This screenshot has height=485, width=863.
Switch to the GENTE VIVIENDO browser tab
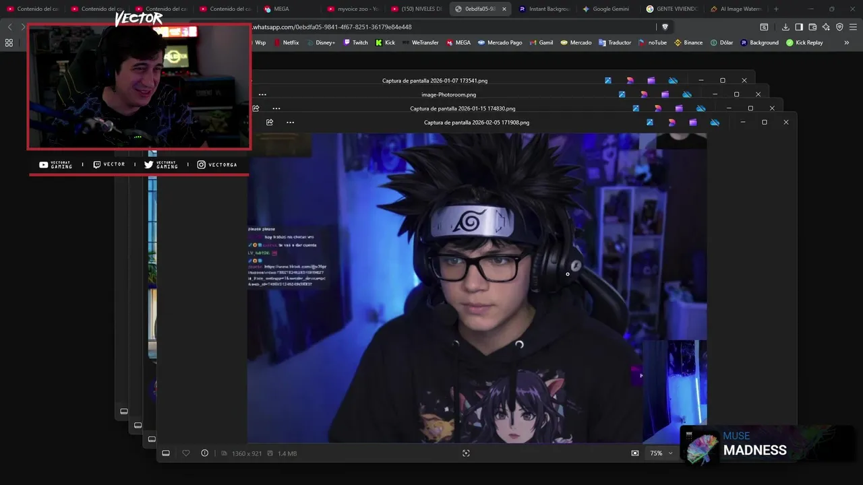pos(672,9)
